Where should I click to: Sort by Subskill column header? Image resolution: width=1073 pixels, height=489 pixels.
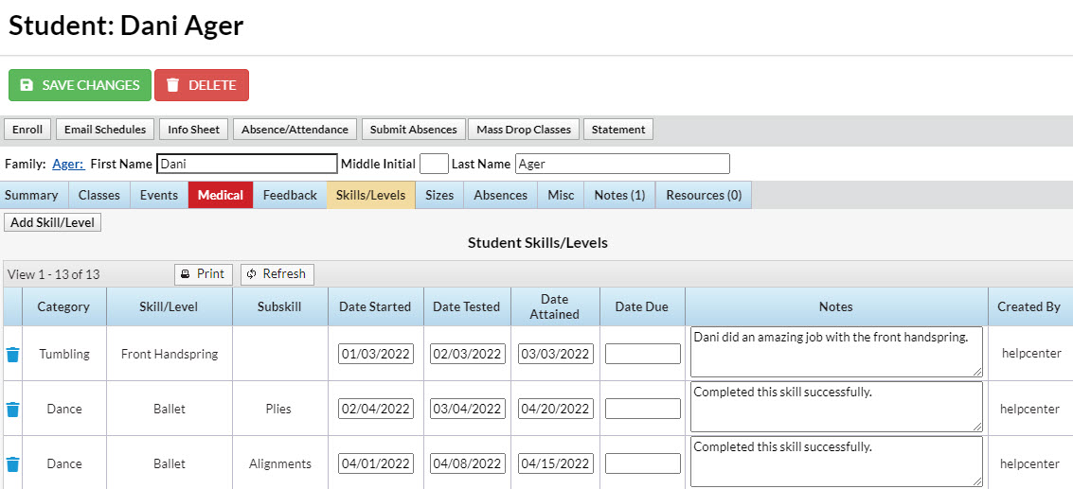(280, 306)
